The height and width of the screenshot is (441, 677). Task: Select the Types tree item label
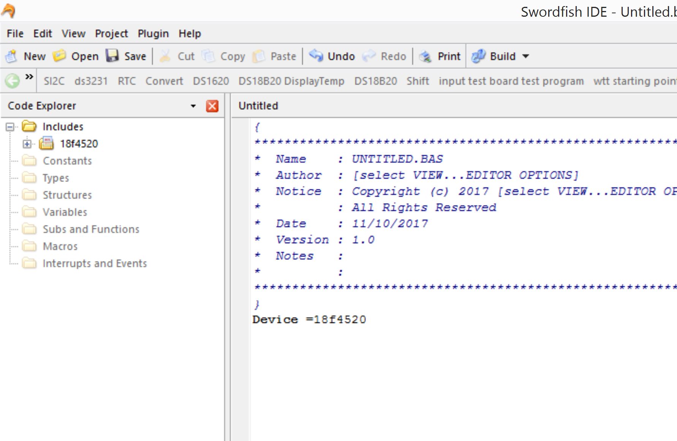[x=56, y=178]
